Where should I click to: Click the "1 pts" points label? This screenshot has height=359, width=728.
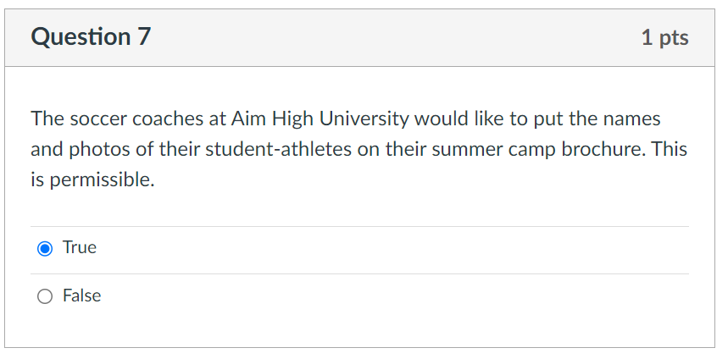pos(664,37)
